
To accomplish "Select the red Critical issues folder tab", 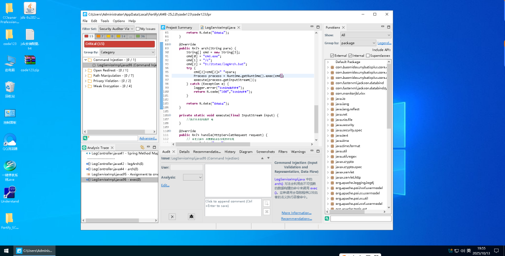I will (x=89, y=36).
